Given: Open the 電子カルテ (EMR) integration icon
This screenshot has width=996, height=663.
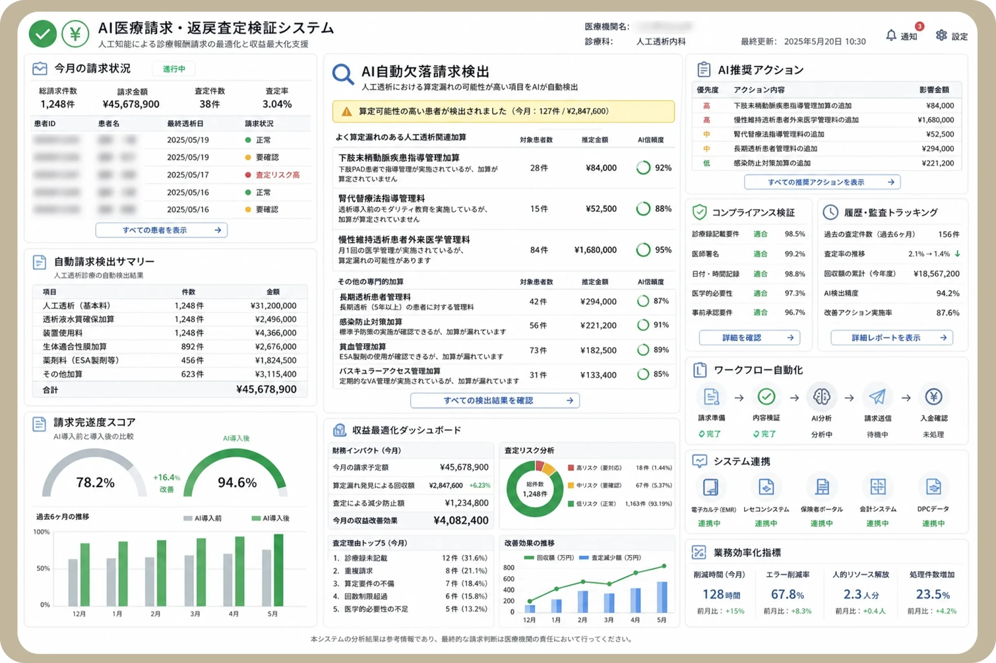Looking at the screenshot, I should pos(711,487).
